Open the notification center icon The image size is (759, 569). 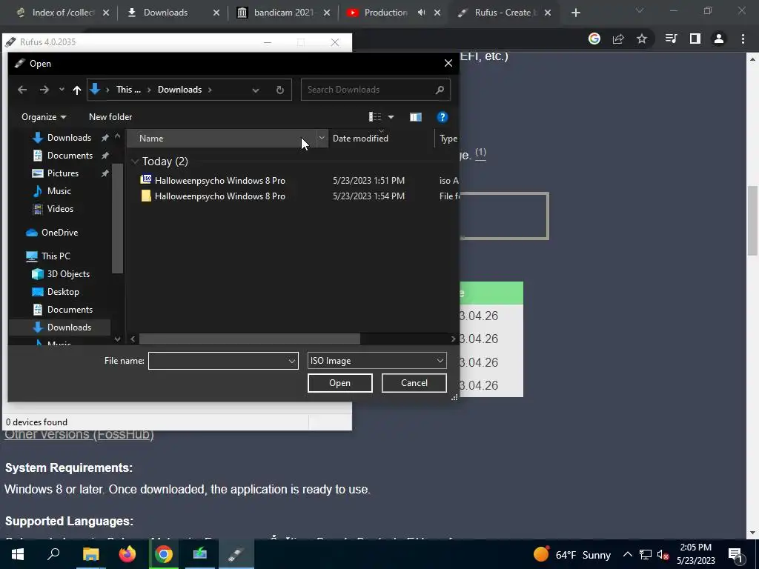point(735,555)
